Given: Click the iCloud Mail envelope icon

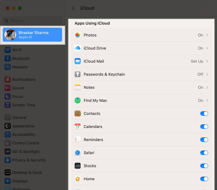Looking at the screenshot, I should click(x=78, y=61).
